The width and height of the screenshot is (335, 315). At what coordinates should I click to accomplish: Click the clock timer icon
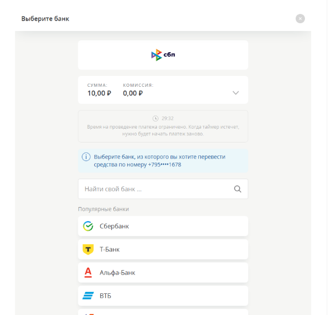(155, 118)
